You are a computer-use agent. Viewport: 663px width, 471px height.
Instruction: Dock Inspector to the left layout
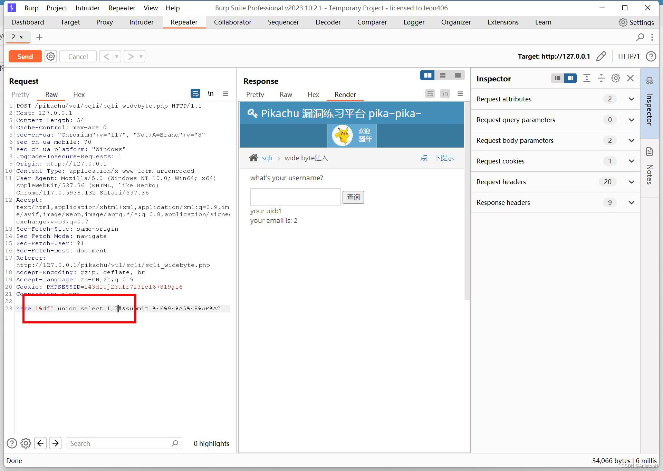click(557, 78)
